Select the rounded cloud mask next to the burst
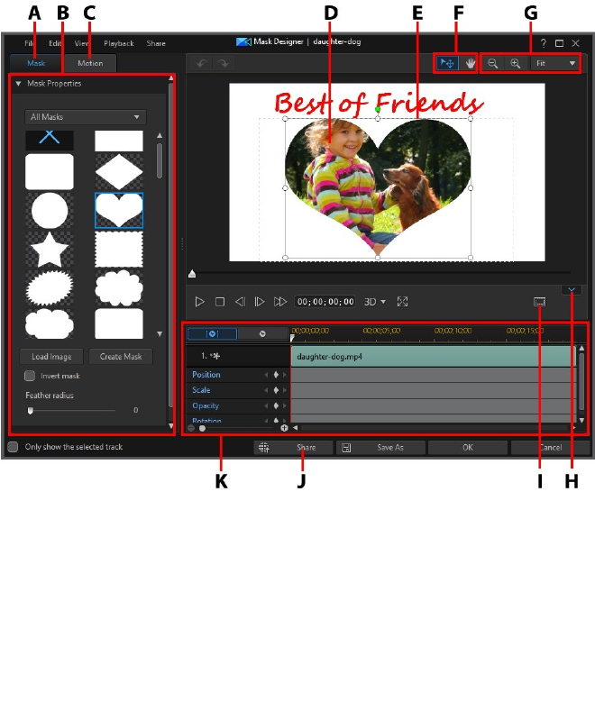 119,288
